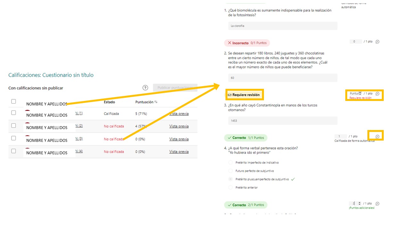
Task: Open comment icon beside Requiere revisión score
Action: point(377,94)
